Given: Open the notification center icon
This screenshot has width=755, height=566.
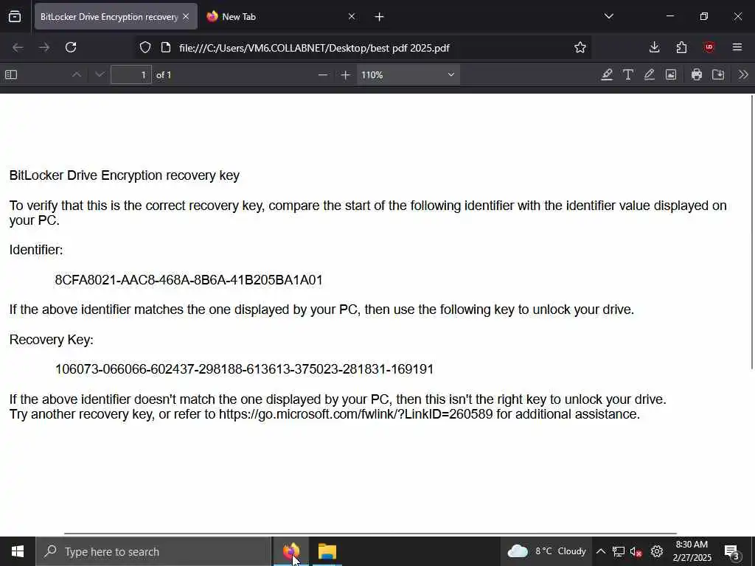Looking at the screenshot, I should point(731,551).
